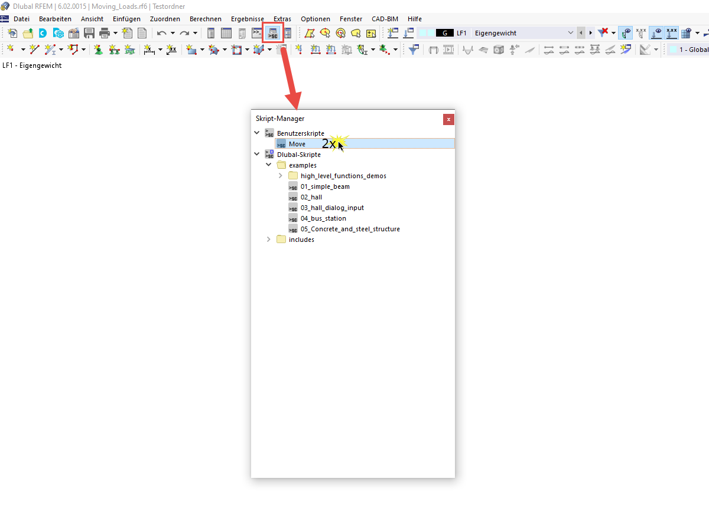709x531 pixels.
Task: Open Script Manager toolbar icon
Action: click(272, 33)
